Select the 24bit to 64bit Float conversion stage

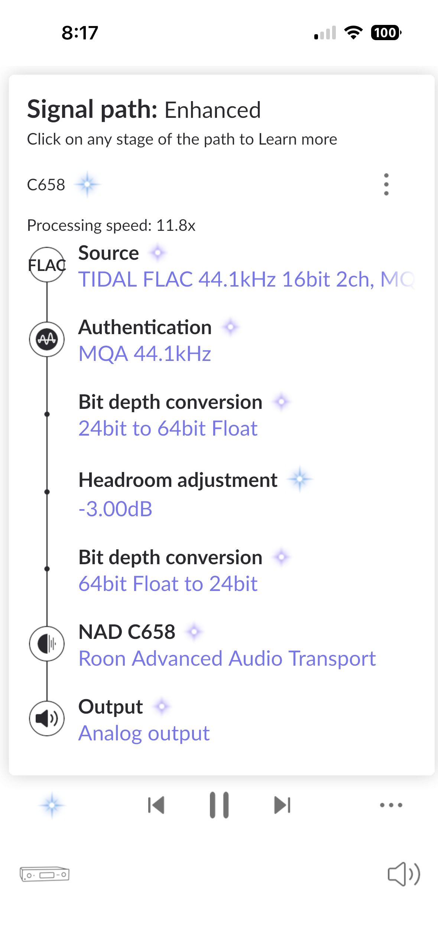pyautogui.click(x=168, y=427)
